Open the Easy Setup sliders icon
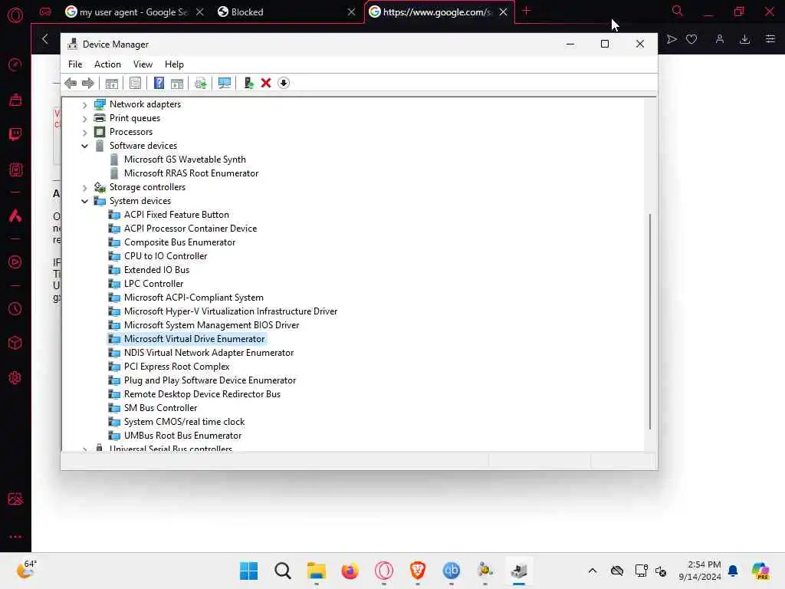This screenshot has width=785, height=589. (x=770, y=39)
